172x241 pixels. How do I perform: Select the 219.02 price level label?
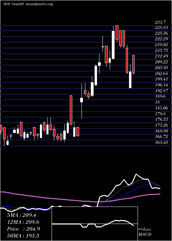161,44
